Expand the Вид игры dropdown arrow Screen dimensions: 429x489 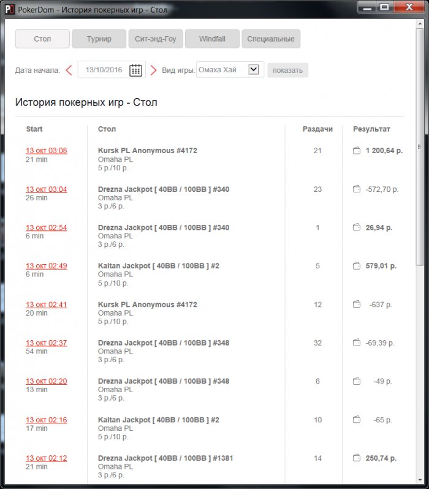[253, 69]
